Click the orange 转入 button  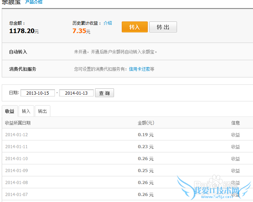134,27
